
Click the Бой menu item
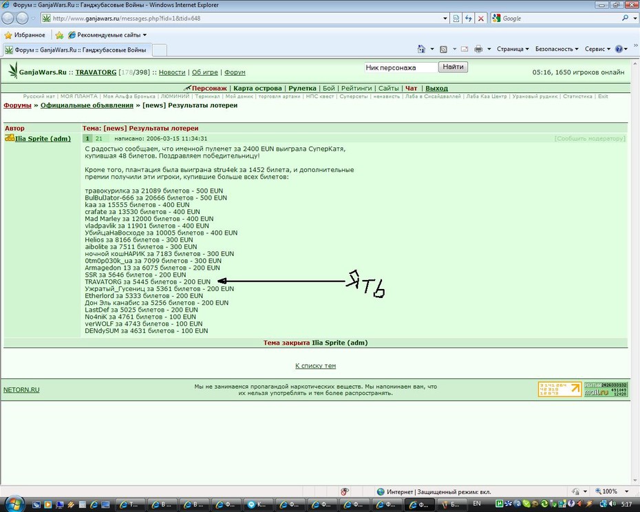[328, 88]
